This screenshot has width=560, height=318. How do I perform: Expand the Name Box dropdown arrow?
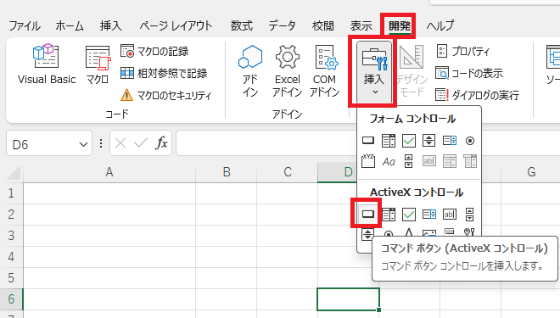pyautogui.click(x=83, y=144)
